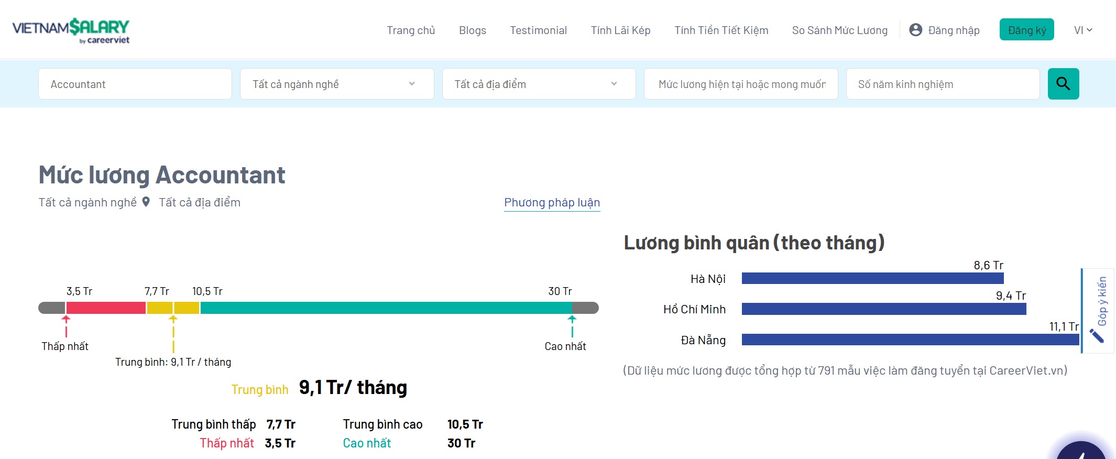Click the Accountant job title field
The width and height of the screenshot is (1116, 459).
(x=135, y=84)
